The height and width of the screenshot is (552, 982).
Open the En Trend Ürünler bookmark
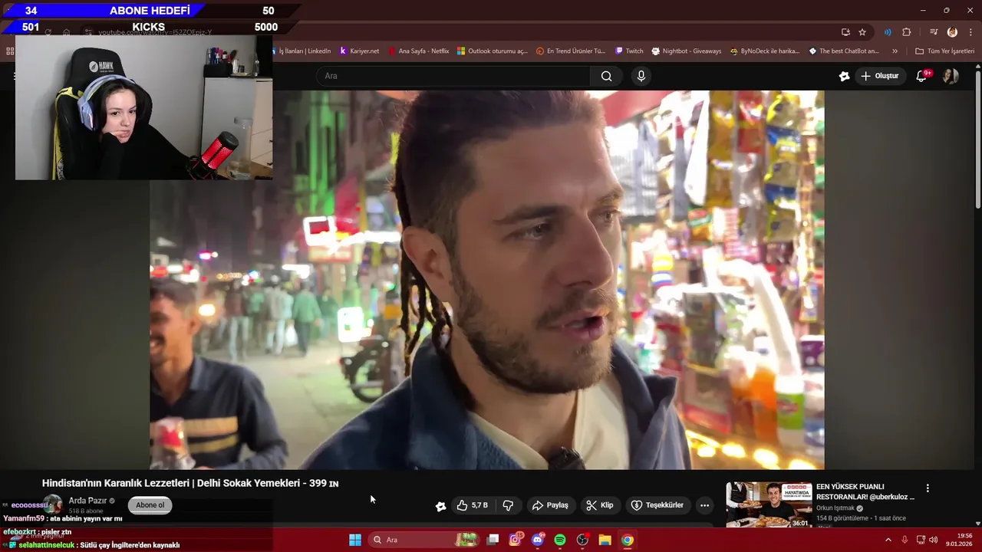coord(571,51)
